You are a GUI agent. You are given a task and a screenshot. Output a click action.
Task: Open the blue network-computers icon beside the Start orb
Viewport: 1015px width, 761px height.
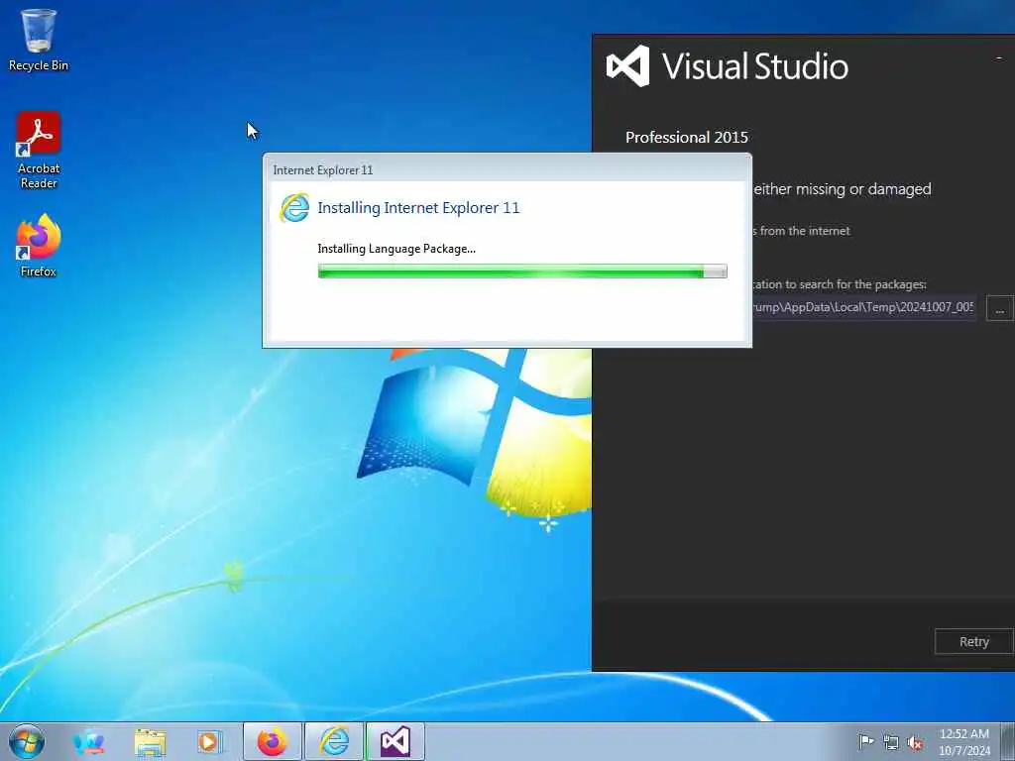(x=88, y=741)
